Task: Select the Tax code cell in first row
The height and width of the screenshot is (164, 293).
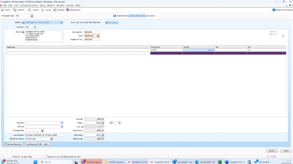Action: [x=265, y=50]
